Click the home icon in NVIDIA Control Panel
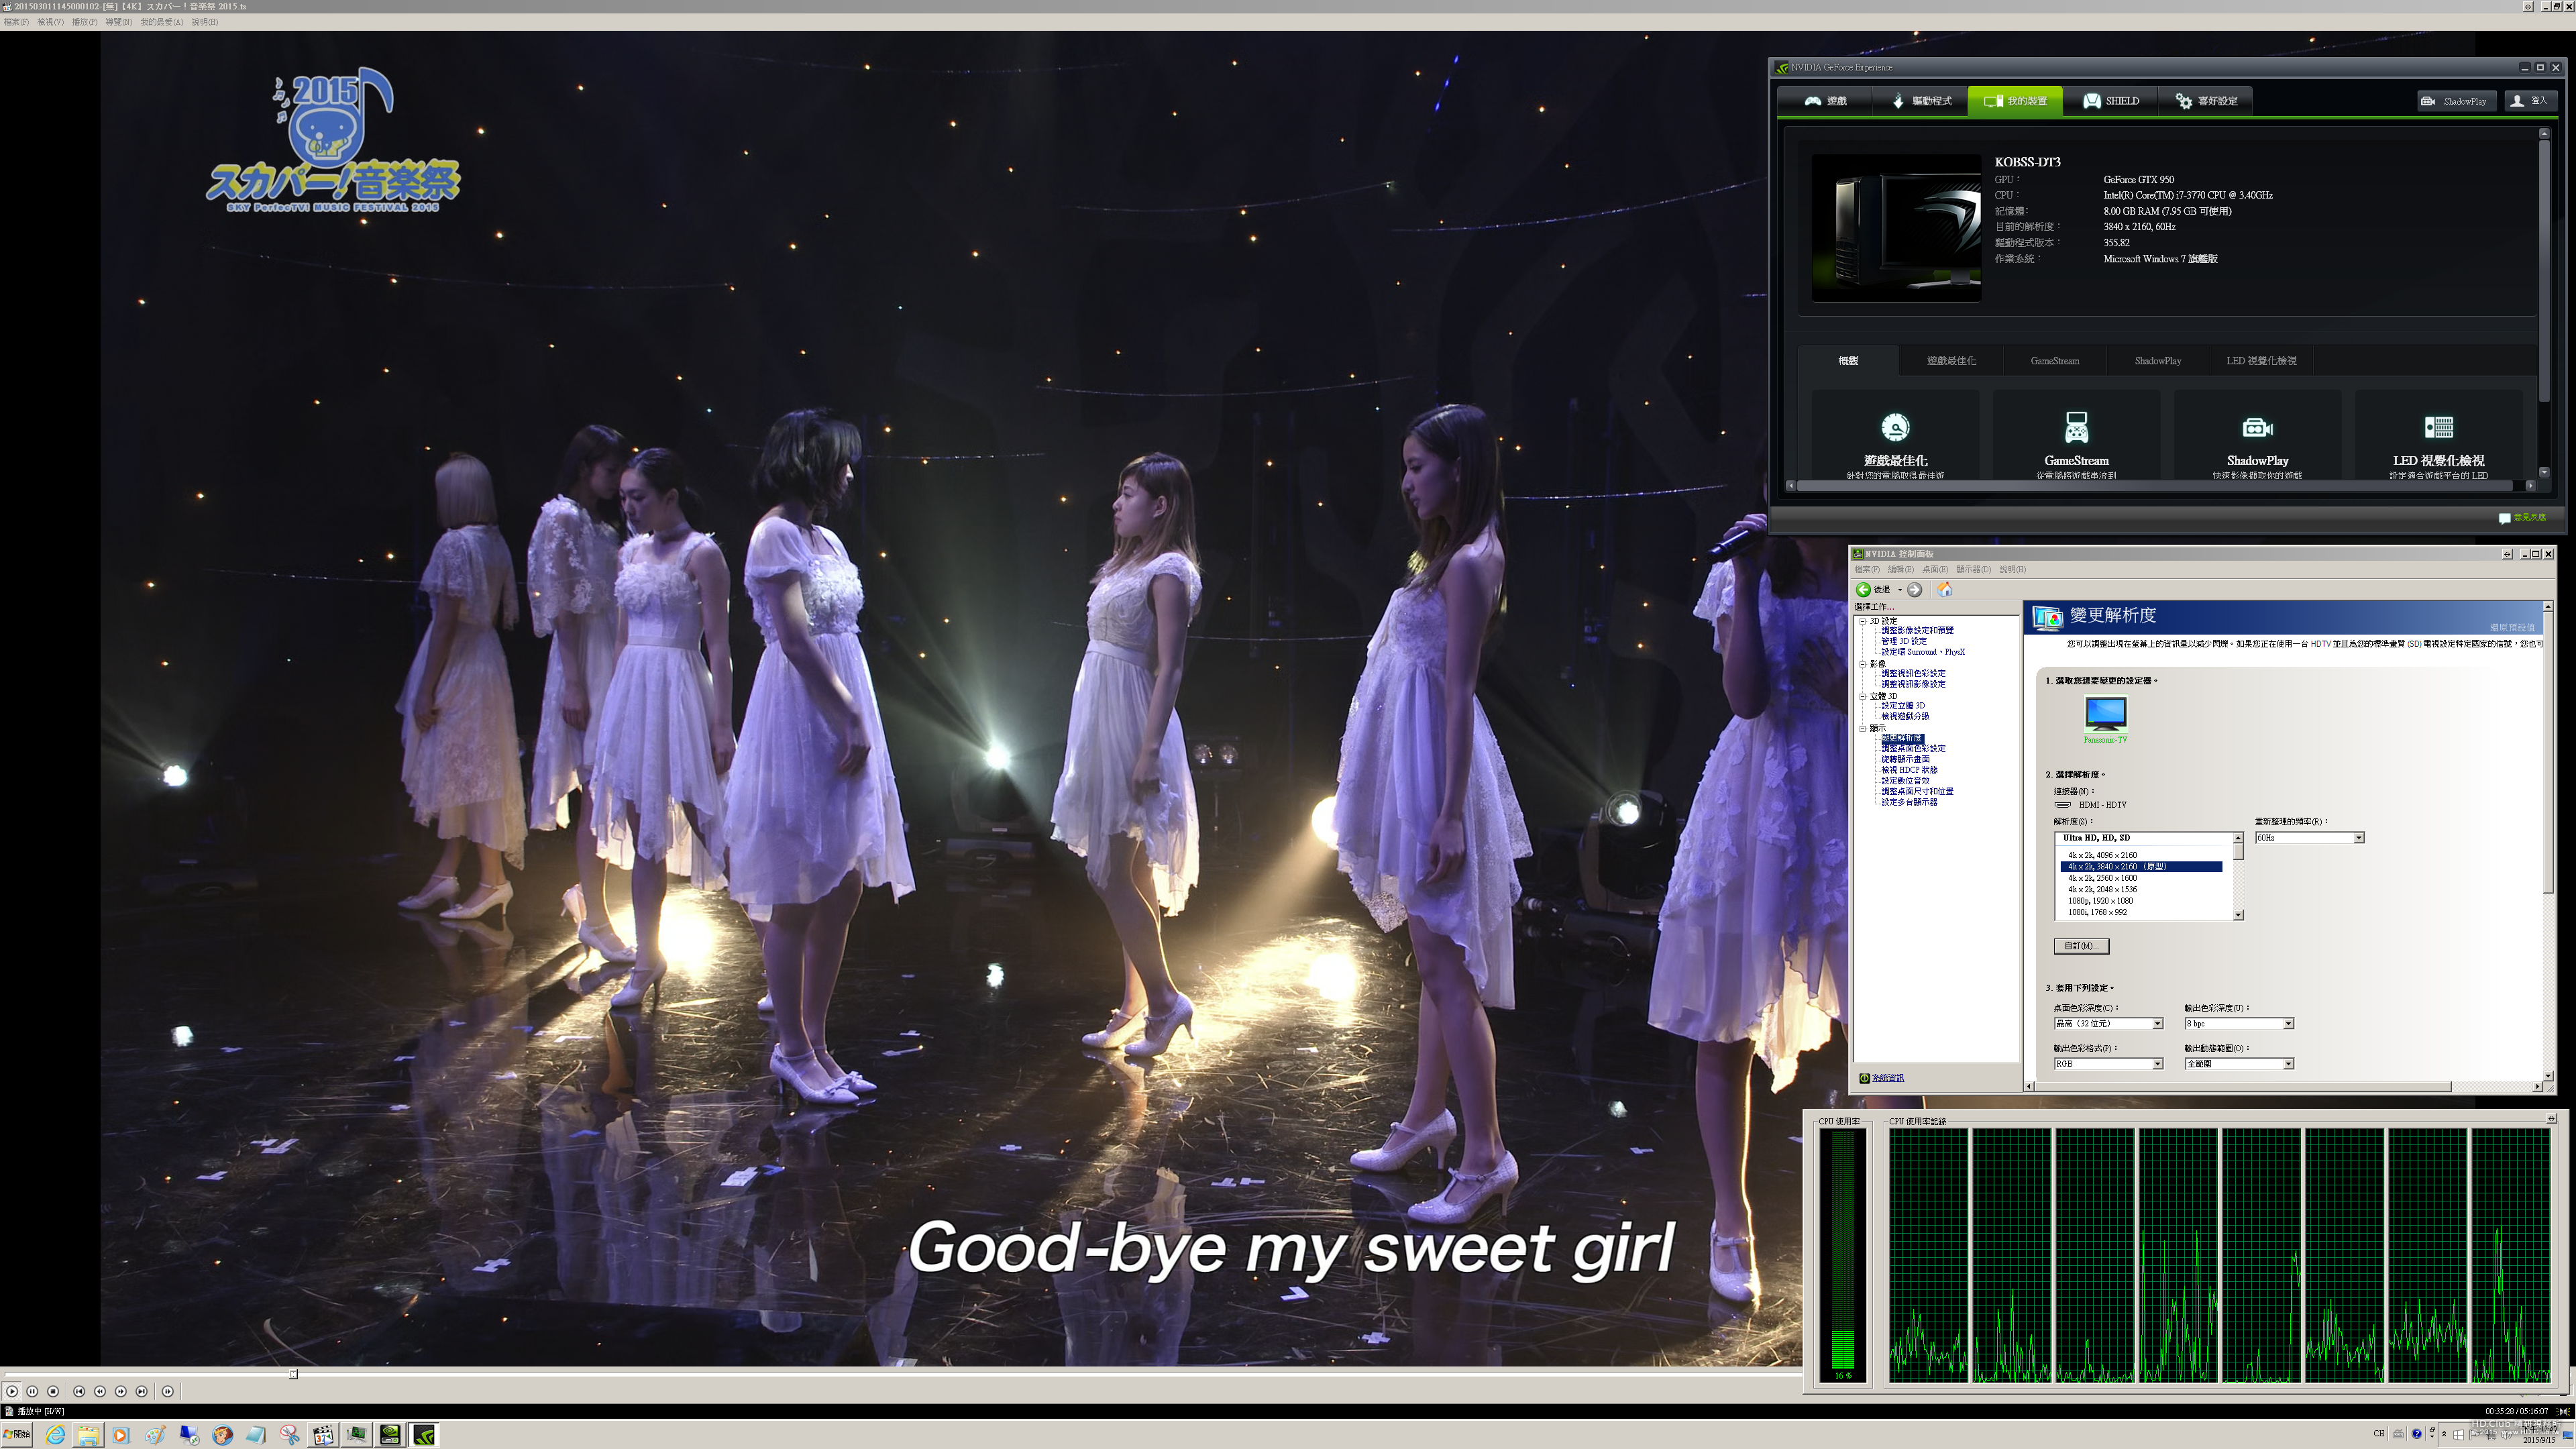 [1944, 590]
